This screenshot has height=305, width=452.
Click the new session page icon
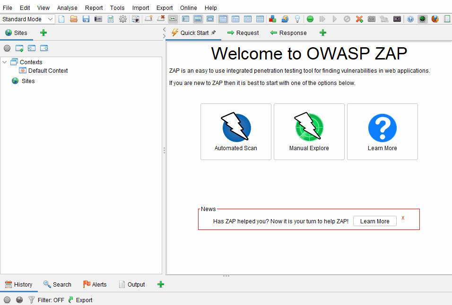(61, 19)
